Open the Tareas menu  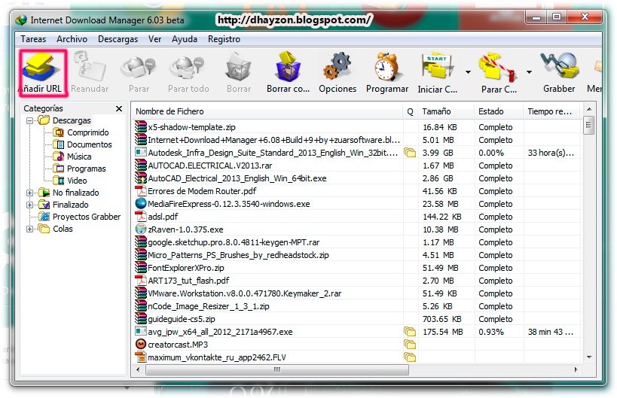[x=33, y=39]
